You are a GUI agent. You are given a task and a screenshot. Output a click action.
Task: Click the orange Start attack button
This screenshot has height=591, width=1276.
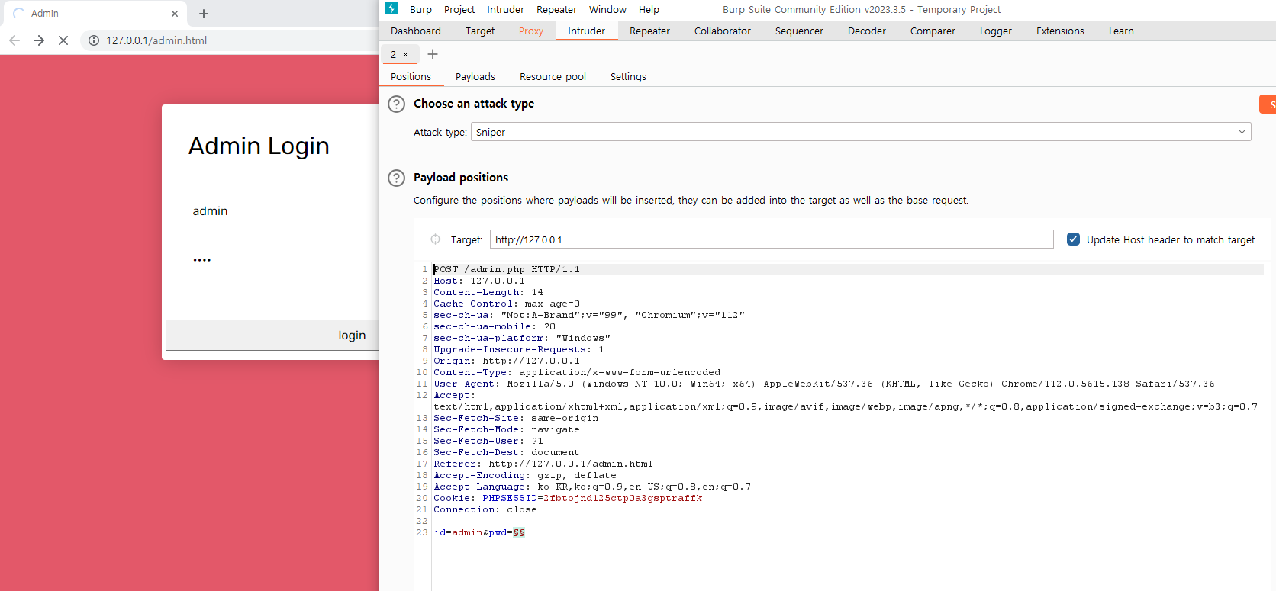pyautogui.click(x=1268, y=104)
